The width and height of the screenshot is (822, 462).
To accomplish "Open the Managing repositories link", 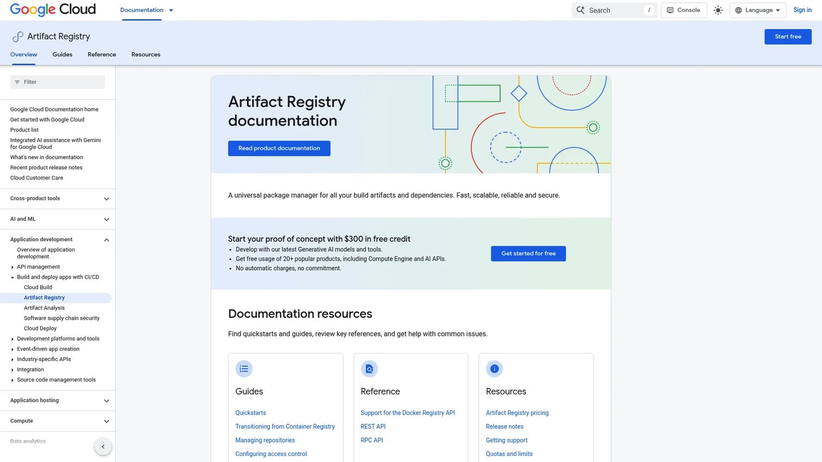I will tap(265, 440).
